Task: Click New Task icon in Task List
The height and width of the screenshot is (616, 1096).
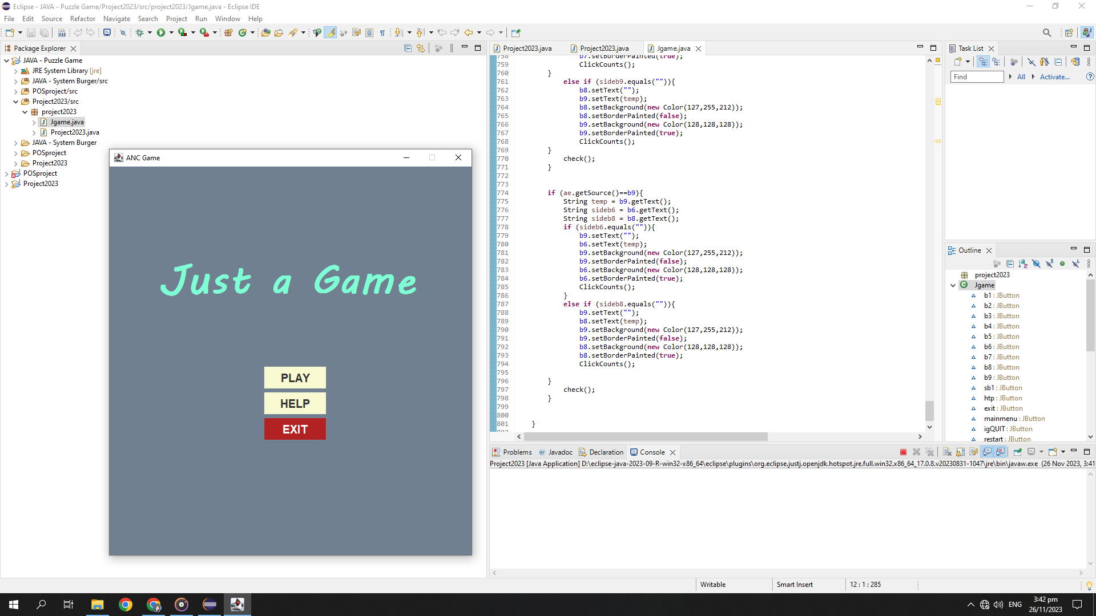Action: point(958,62)
